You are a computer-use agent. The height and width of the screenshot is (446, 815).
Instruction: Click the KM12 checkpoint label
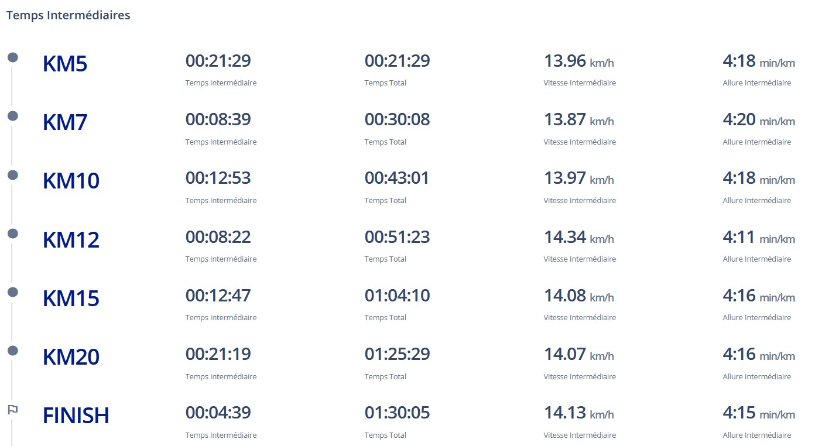click(71, 240)
